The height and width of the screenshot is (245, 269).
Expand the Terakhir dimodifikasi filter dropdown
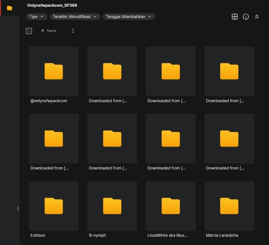point(75,17)
